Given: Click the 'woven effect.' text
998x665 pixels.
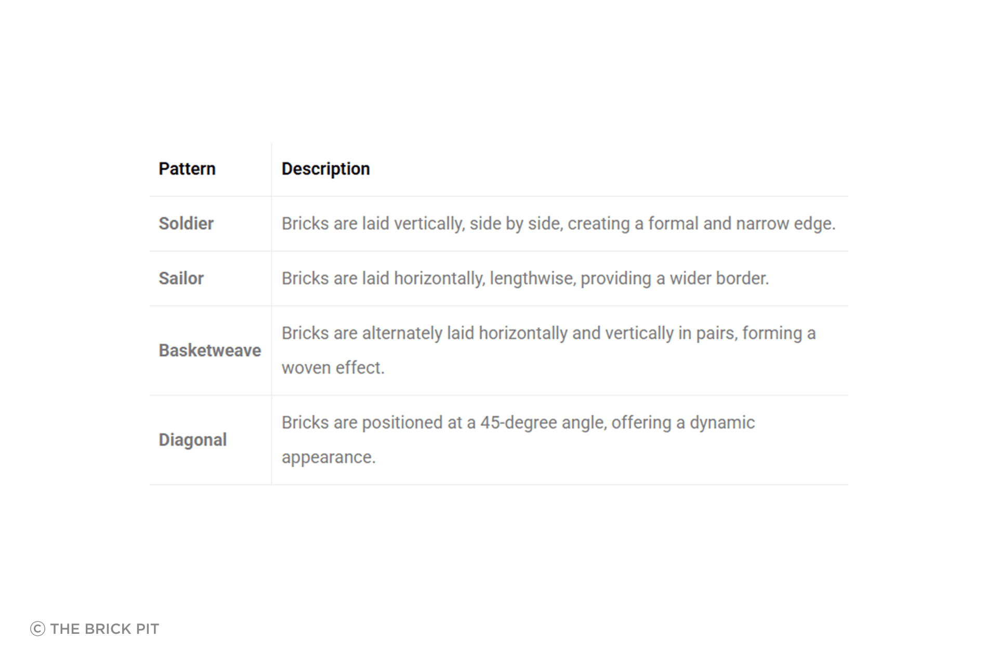Looking at the screenshot, I should [x=333, y=368].
